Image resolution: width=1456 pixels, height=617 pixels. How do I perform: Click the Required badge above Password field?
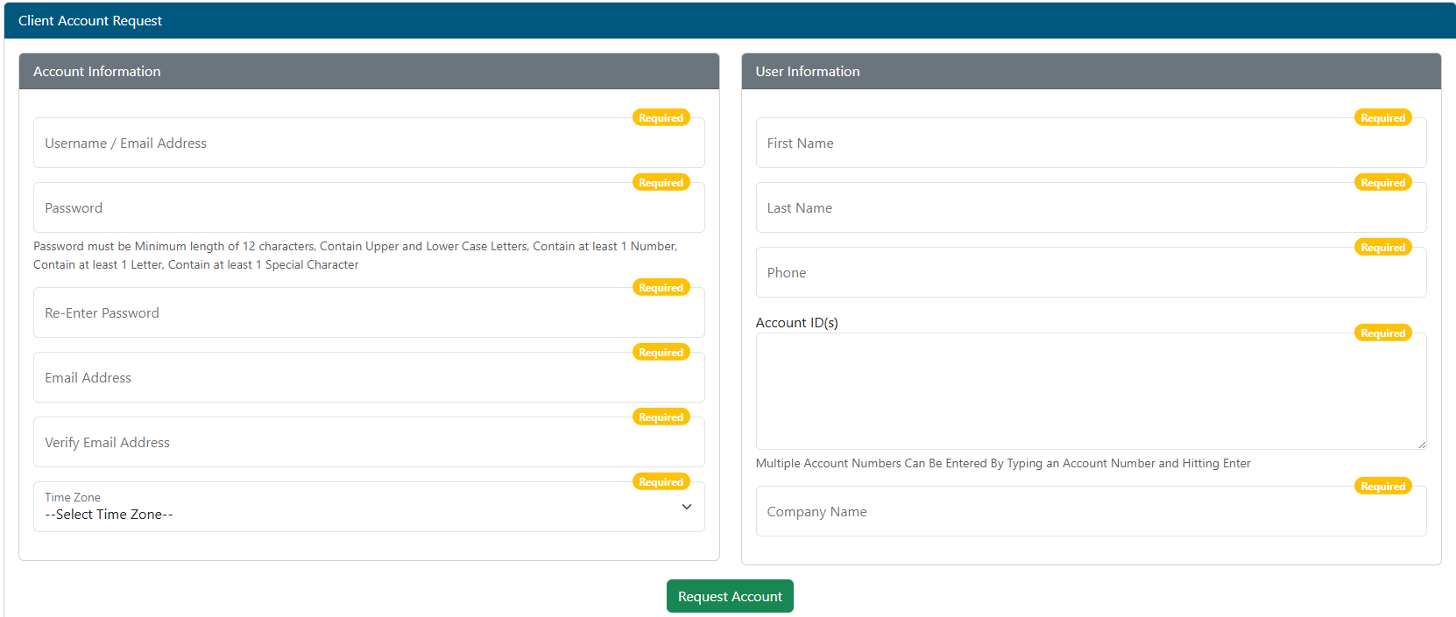[x=661, y=183]
